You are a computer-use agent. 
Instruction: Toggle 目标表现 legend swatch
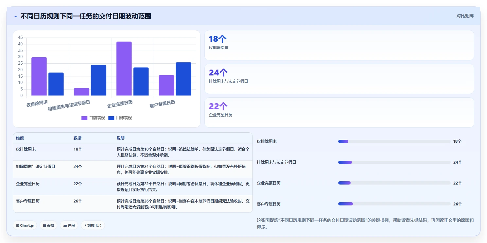pyautogui.click(x=111, y=118)
